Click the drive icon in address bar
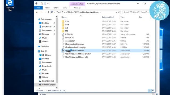This screenshot has width=170, height=95. [x=52, y=12]
